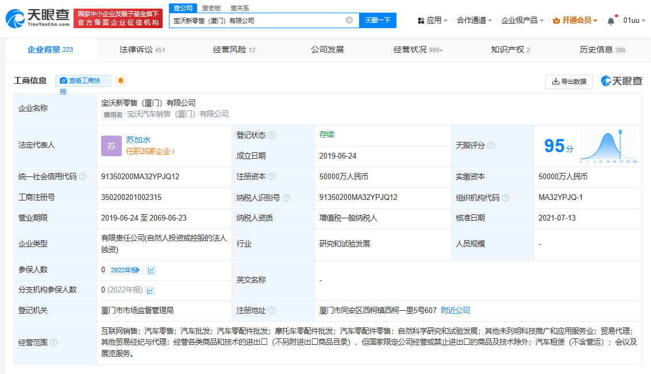Click the 天眼一下 search button
The image size is (651, 374).
[377, 20]
